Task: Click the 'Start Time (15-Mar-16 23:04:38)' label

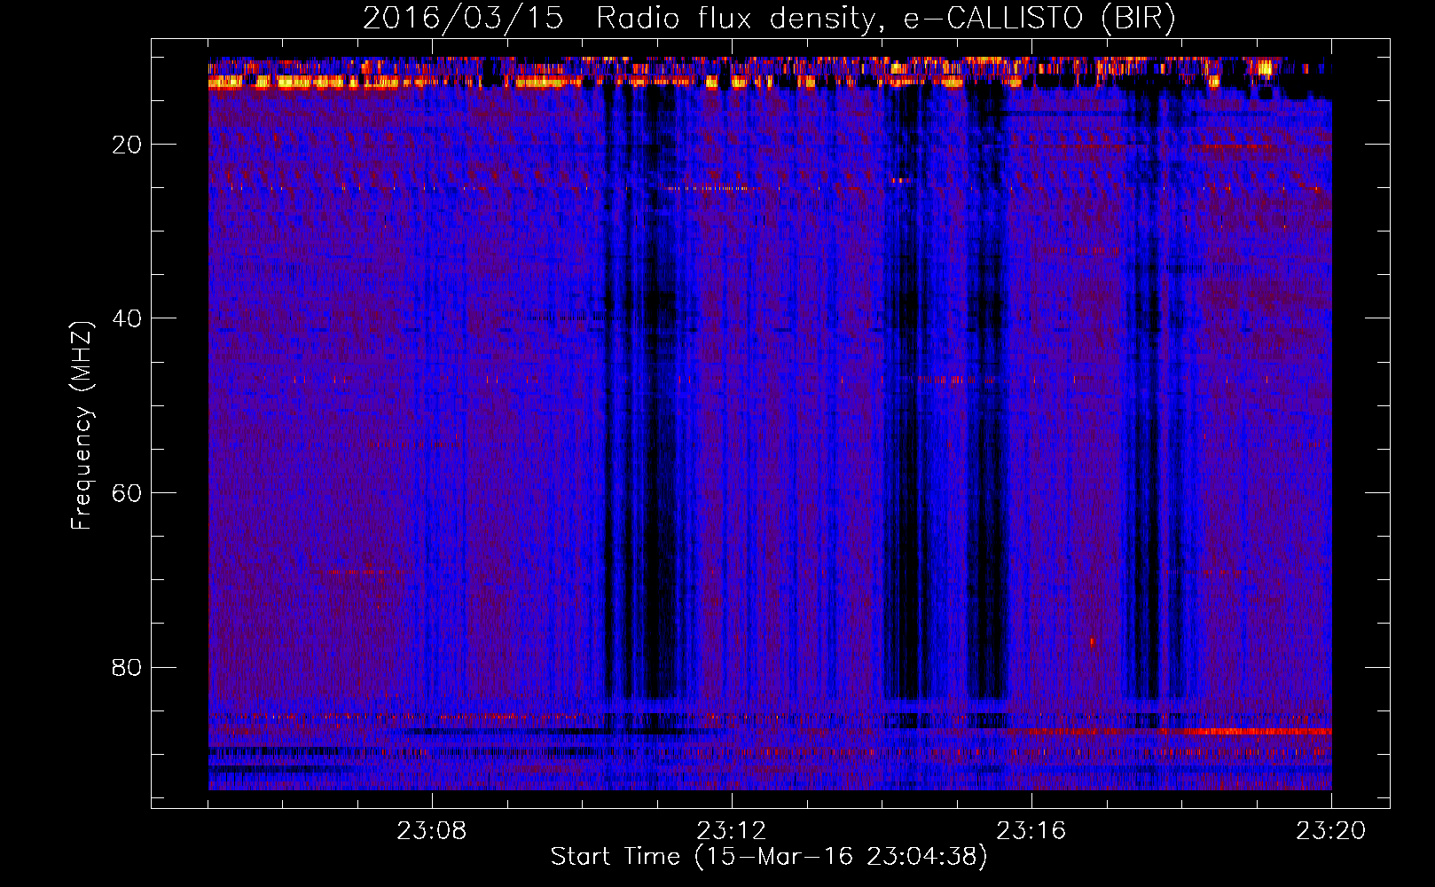Action: tap(769, 857)
